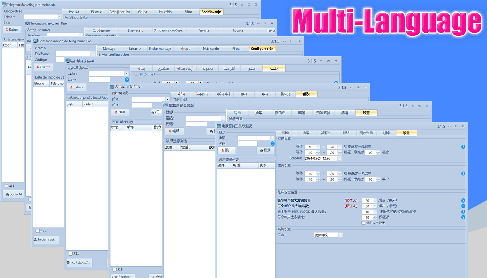Adjust spinner for 每个账户最大发送数量 value 50
This screenshot has height=278, width=487.
[375, 201]
